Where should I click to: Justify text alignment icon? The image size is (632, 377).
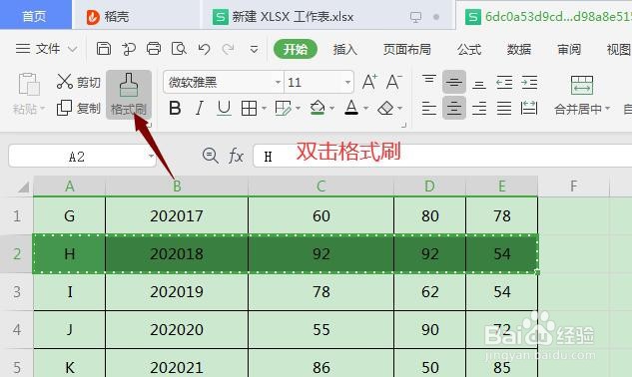pyautogui.click(x=504, y=109)
